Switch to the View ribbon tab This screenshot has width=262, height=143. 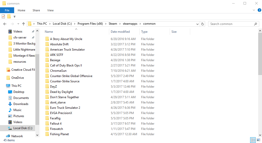pos(50,10)
